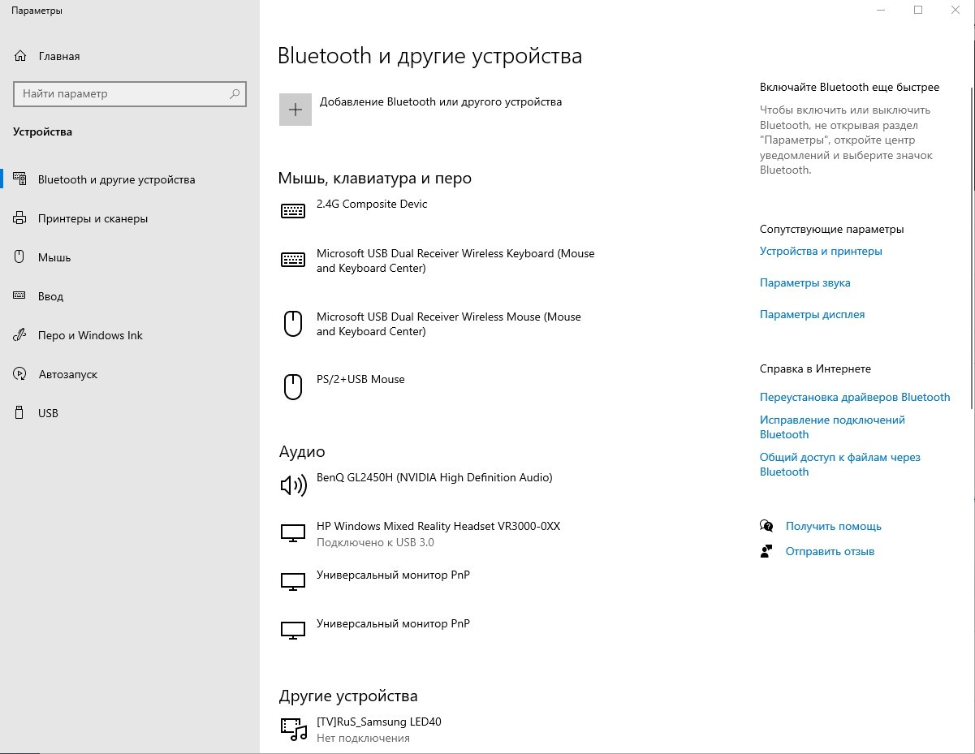Click the keyboard icon of Microsoft Wireless Keyboard
Screen dimensions: 975x754
(x=293, y=260)
